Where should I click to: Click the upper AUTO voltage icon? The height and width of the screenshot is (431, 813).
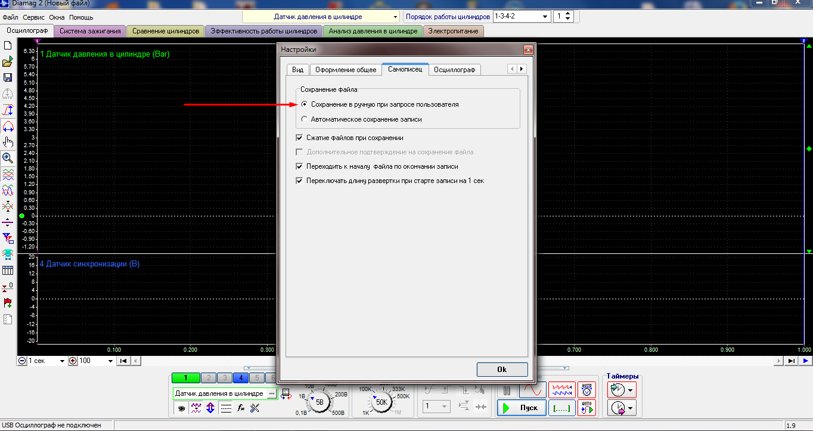[587, 390]
